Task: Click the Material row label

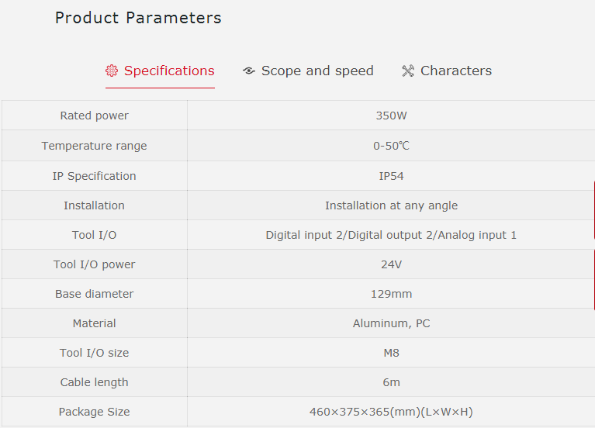Action: [x=95, y=323]
